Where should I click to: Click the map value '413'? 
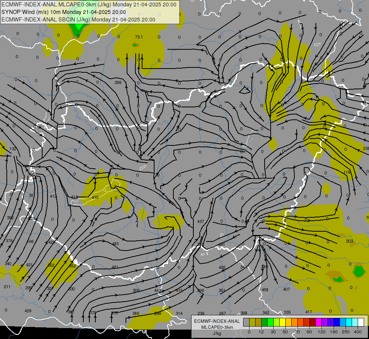coord(74,197)
